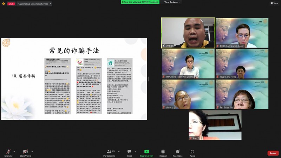Expand the arrow next to Chat
281x158 pixels.
136,152
